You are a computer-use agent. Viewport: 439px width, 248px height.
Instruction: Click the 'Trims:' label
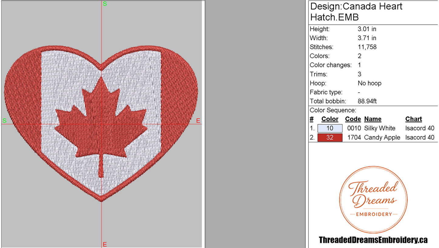319,74
